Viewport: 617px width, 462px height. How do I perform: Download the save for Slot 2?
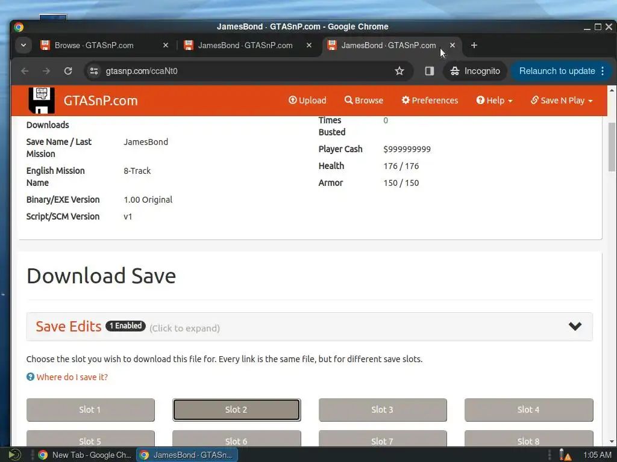(236, 410)
